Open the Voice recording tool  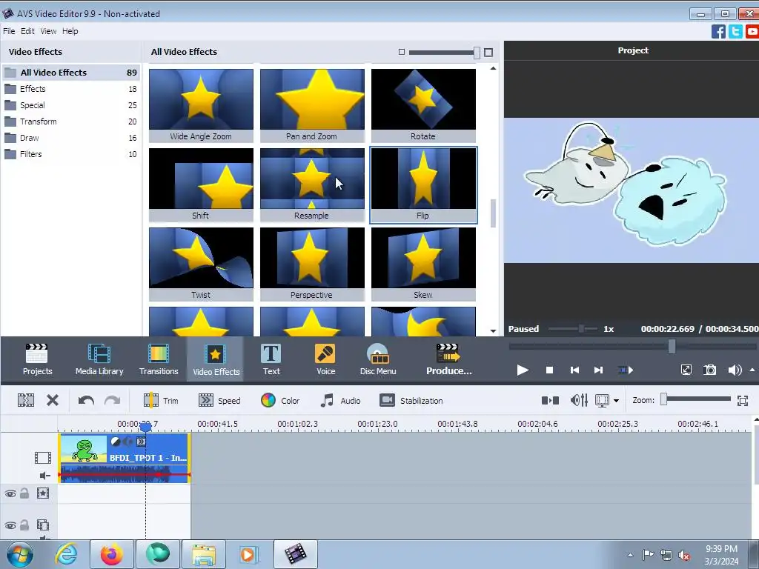325,359
